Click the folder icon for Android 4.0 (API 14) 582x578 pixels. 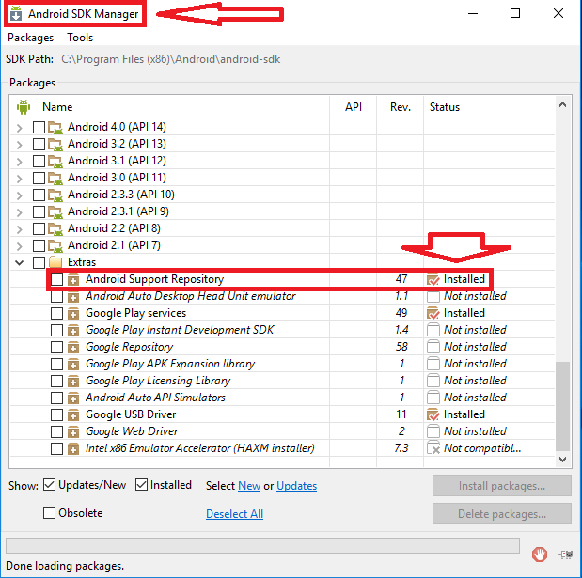click(55, 127)
